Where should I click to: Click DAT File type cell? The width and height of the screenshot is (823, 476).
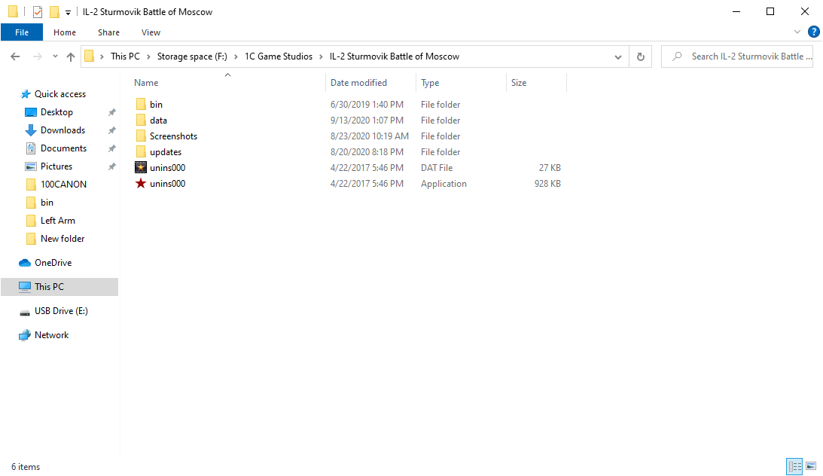[437, 167]
